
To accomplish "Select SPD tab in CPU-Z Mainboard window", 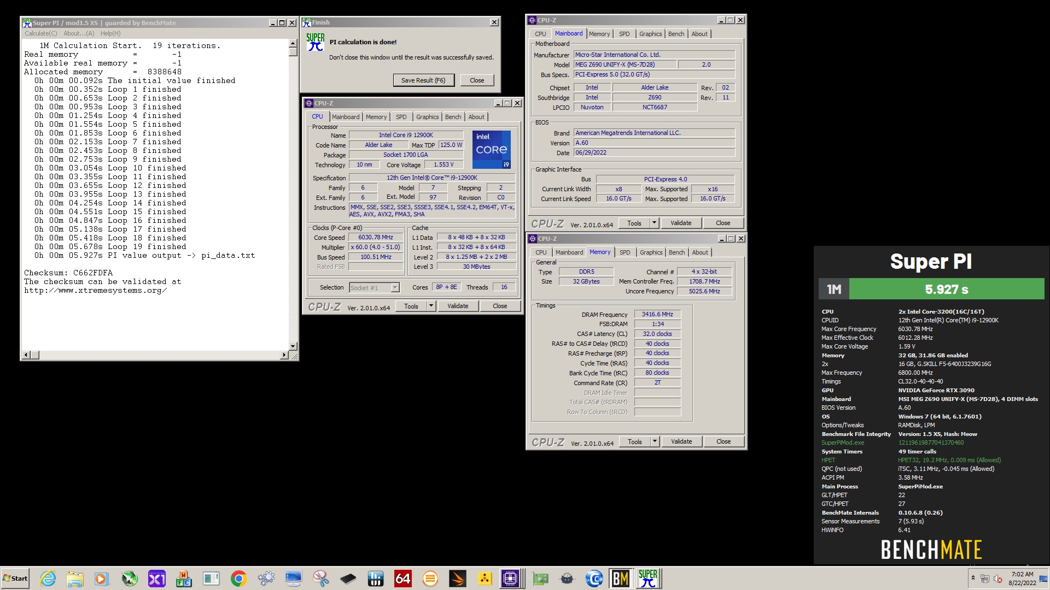I will point(624,34).
